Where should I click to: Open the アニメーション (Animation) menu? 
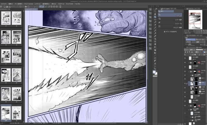point(29,4)
